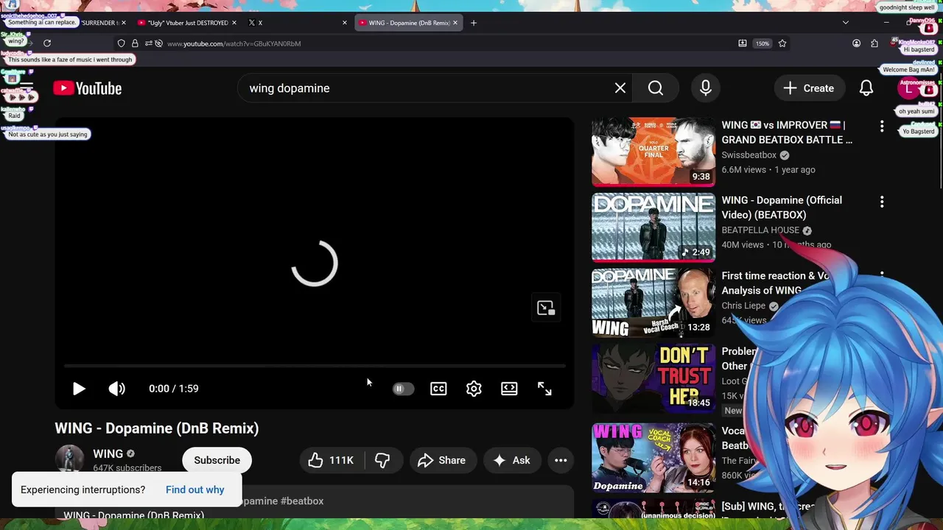Play the video with the play button
This screenshot has height=530, width=943.
point(79,389)
